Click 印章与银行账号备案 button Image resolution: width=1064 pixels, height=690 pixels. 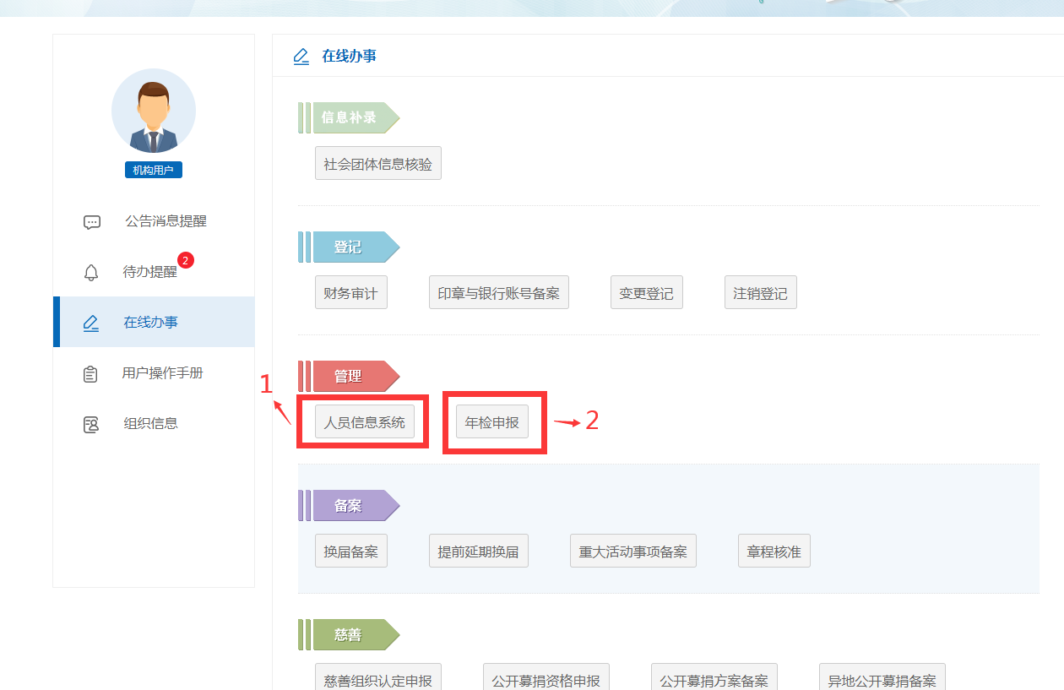pos(498,293)
